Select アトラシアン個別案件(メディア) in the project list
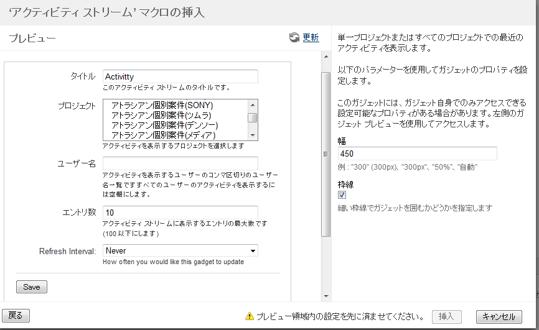Viewport: 539px width, 330px height. [163, 135]
